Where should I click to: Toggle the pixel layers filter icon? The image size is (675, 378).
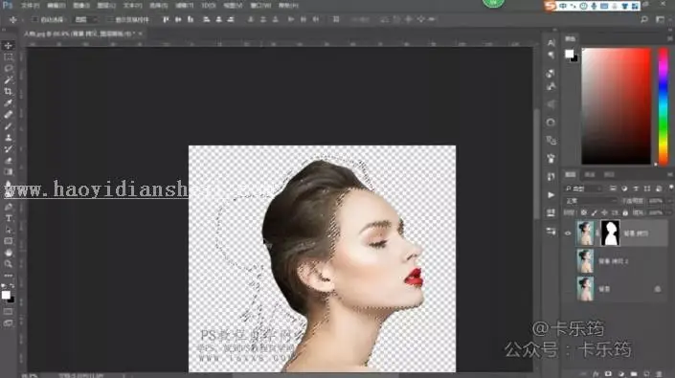tap(613, 189)
